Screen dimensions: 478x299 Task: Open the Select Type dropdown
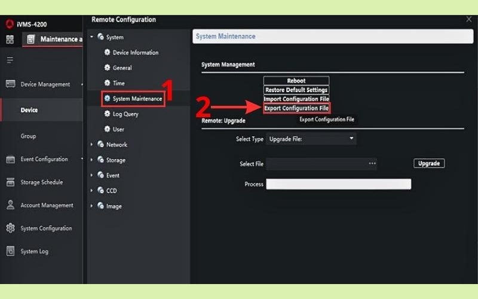[311, 139]
